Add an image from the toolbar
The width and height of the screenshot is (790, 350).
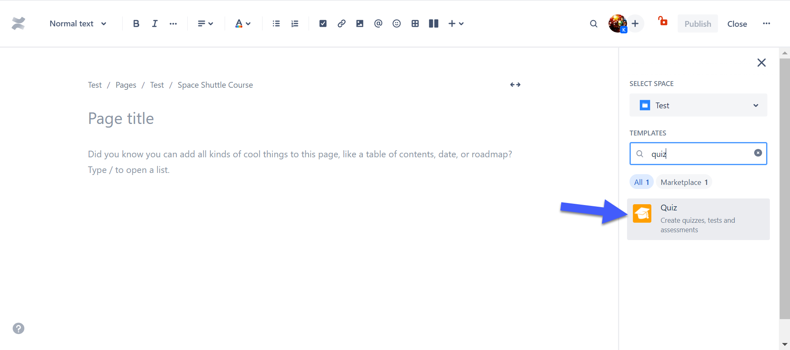(360, 24)
